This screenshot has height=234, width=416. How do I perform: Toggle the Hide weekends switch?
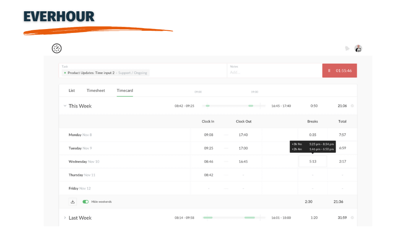(x=85, y=201)
